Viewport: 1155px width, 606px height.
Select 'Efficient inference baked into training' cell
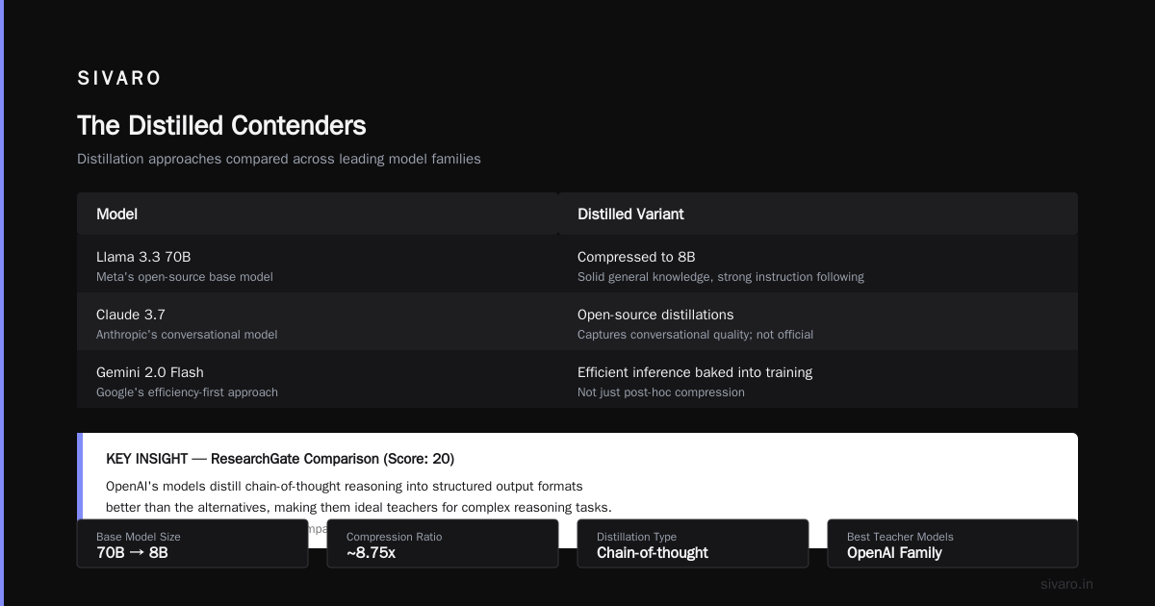pos(695,372)
